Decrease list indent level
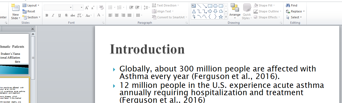342x103 pixels. click(x=131, y=8)
